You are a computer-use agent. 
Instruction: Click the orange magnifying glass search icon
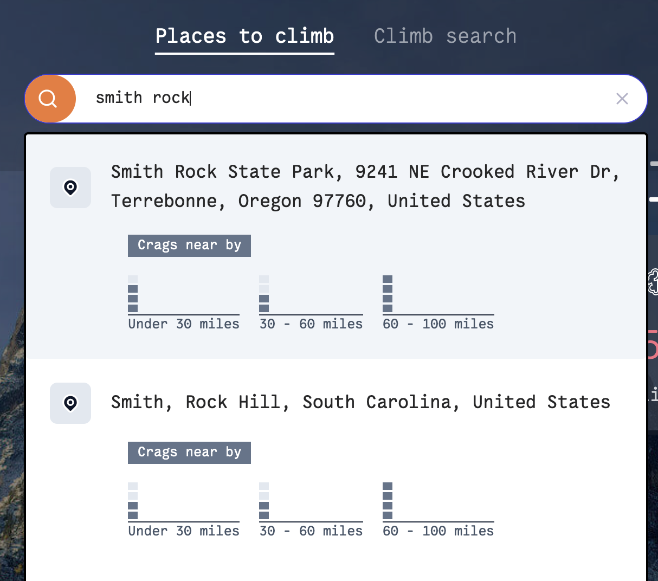(x=50, y=99)
